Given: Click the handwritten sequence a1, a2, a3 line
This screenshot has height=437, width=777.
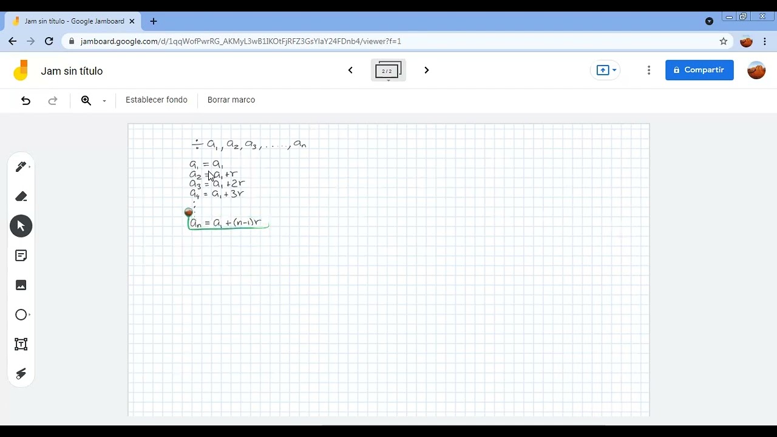Looking at the screenshot, I should click(249, 144).
